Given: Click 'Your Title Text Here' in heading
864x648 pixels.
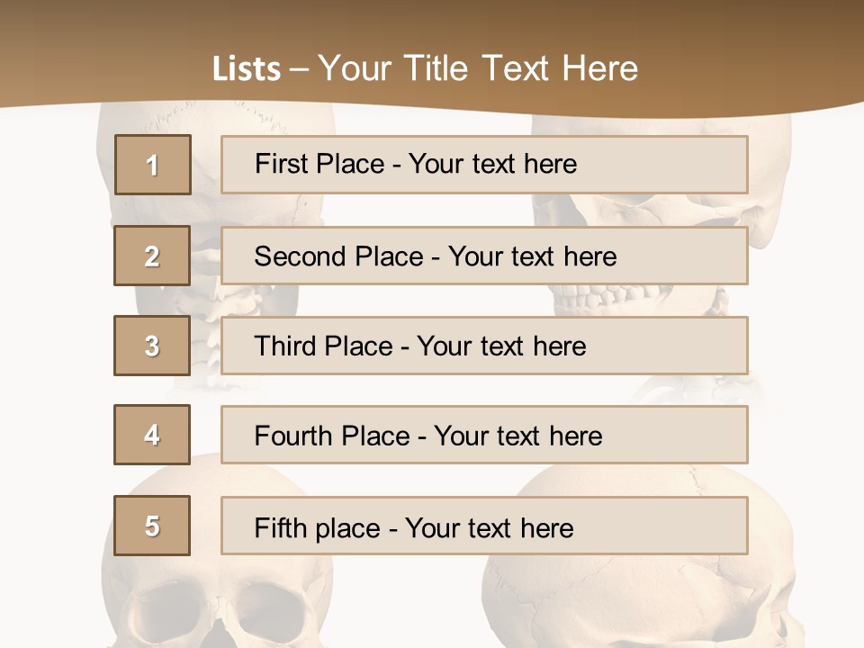Looking at the screenshot, I should [x=478, y=68].
